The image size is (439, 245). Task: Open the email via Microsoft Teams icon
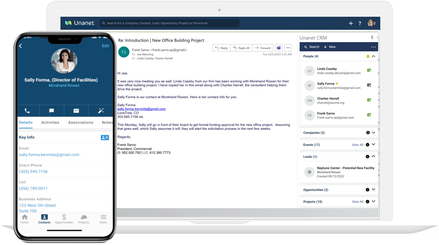(x=278, y=47)
